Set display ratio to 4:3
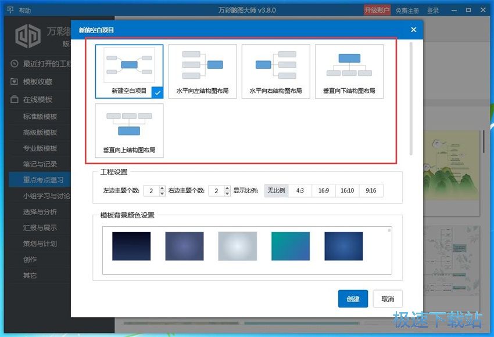Screen dimensions: 494x337 click(x=300, y=190)
